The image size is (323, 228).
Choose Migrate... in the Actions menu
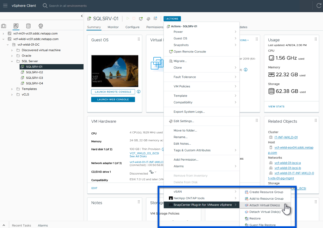click(x=180, y=61)
